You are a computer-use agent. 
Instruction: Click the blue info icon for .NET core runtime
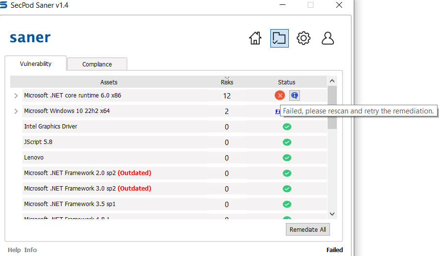pos(294,95)
